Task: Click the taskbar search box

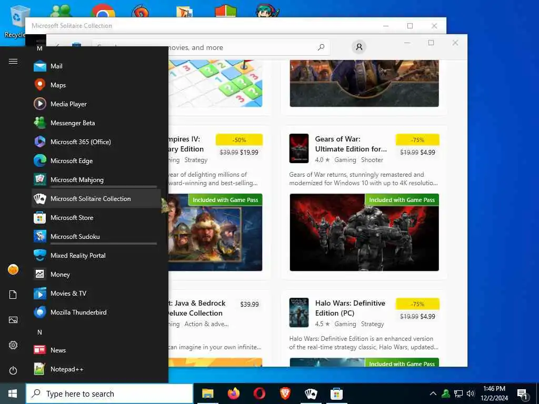Action: click(x=109, y=393)
